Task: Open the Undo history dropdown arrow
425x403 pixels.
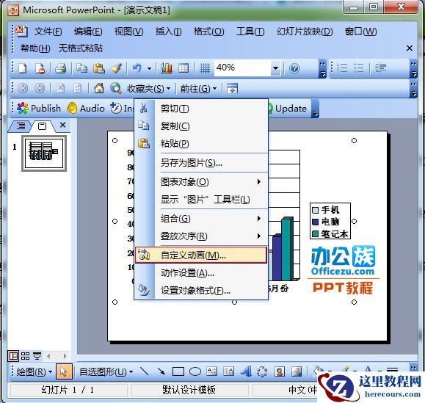Action: tap(149, 68)
